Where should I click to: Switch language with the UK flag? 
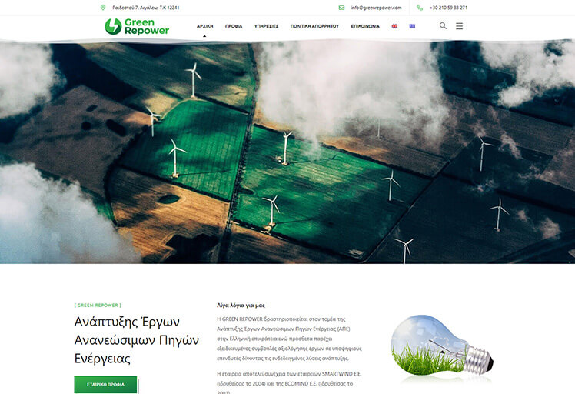pyautogui.click(x=395, y=26)
